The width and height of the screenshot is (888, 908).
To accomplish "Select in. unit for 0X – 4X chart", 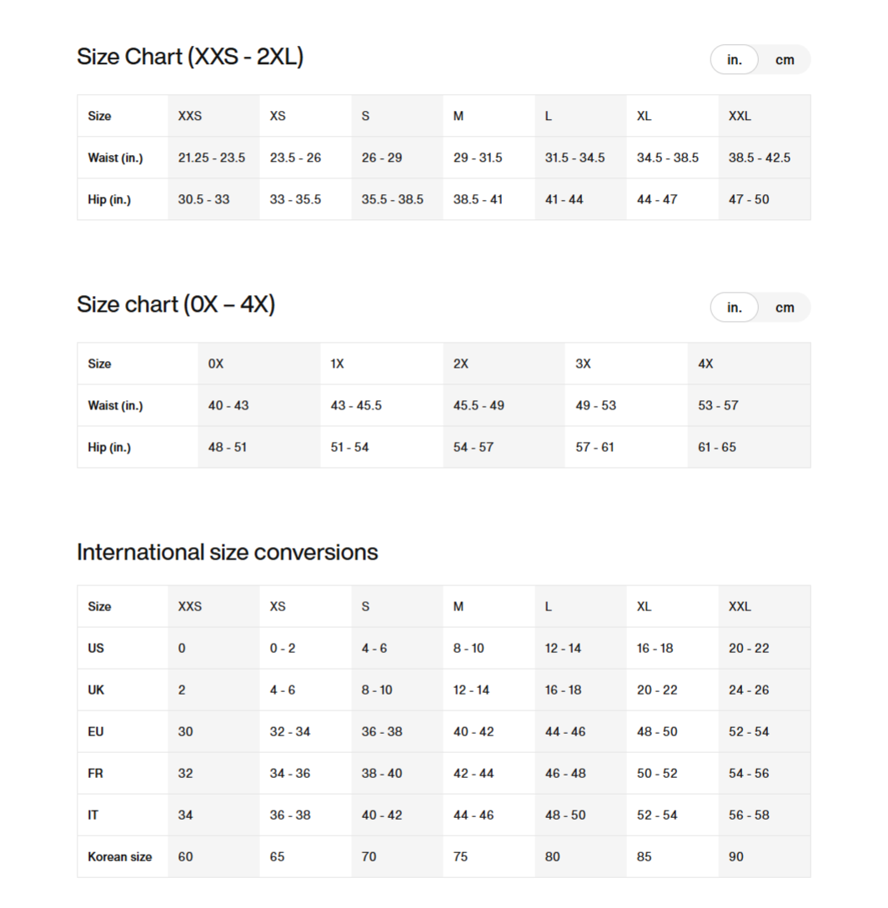I will (735, 308).
